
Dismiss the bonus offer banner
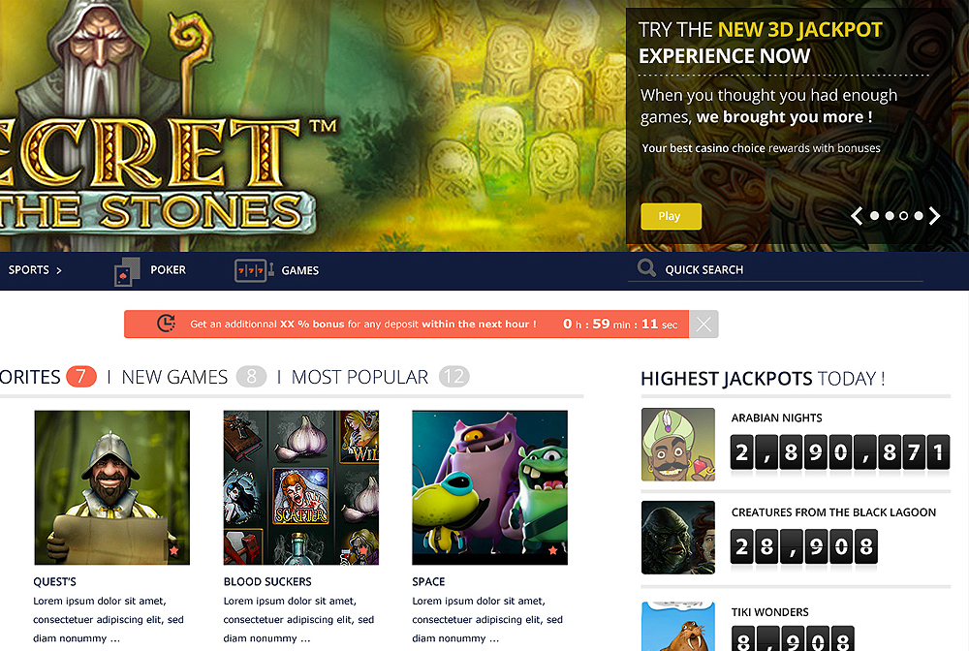(x=703, y=325)
